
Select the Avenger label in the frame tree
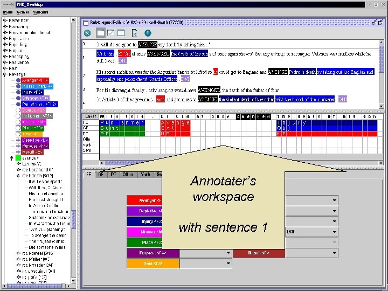pyautogui.click(x=35, y=80)
